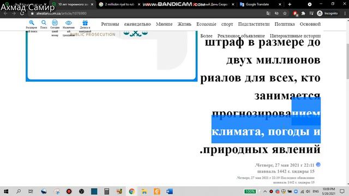Click the Более link
The image size is (349, 196).
tap(206, 36)
